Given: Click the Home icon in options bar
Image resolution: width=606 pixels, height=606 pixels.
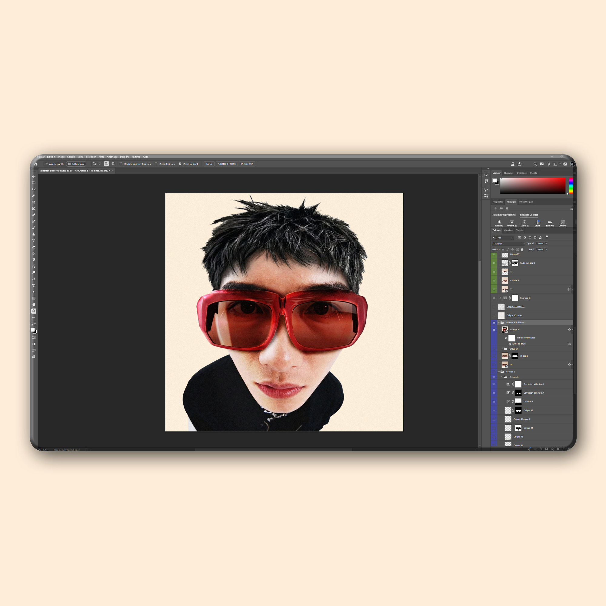Looking at the screenshot, I should tap(36, 164).
